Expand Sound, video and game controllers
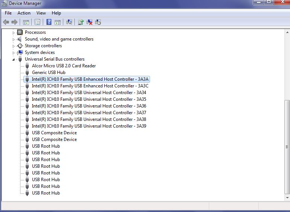 13,39
